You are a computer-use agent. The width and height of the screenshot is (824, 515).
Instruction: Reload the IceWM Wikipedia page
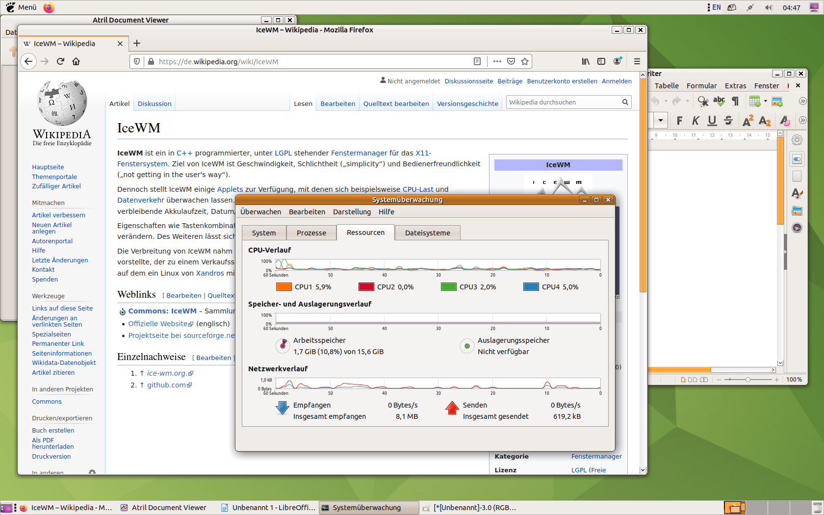pos(60,61)
